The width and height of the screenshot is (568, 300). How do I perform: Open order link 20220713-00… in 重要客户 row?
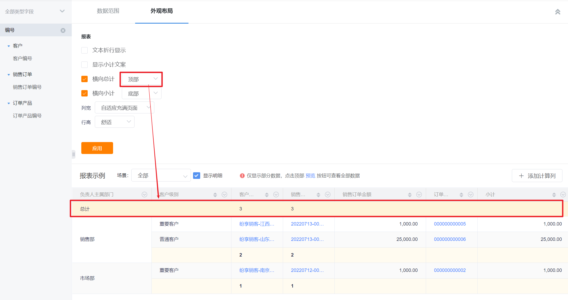307,224
